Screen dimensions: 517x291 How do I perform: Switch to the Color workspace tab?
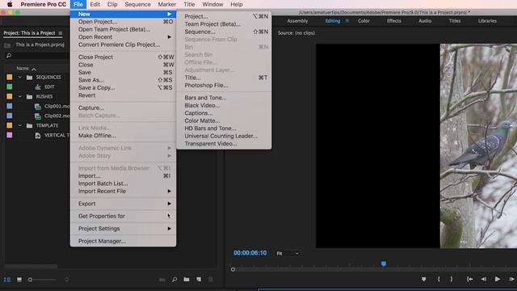click(x=364, y=21)
